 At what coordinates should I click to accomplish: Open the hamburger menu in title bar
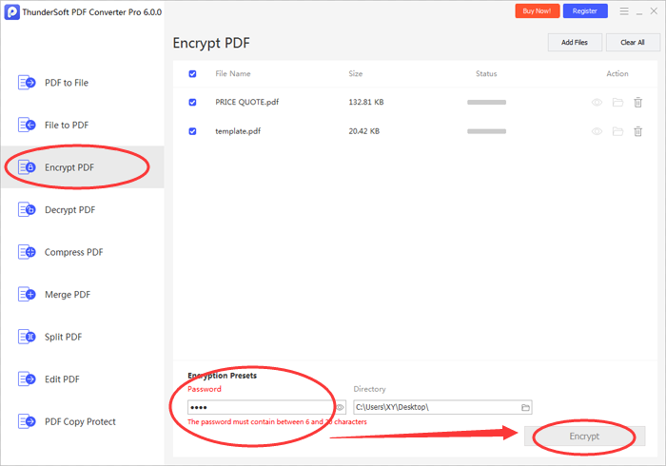624,11
